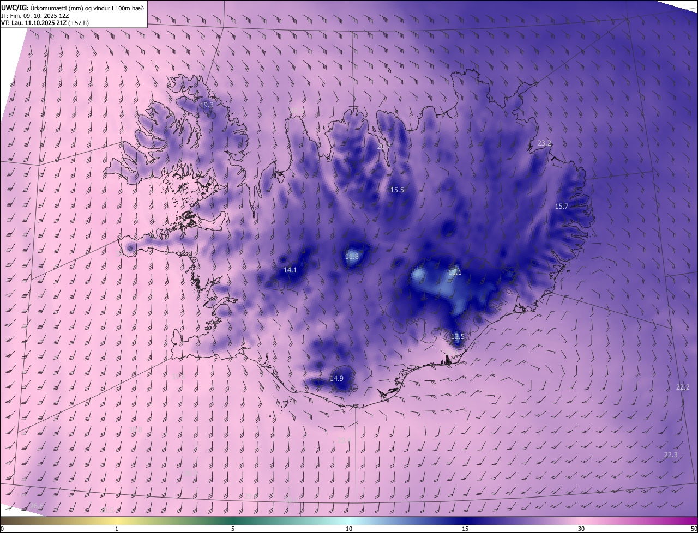This screenshot has height=533, width=698.
Task: Click the colorbar tick label 0
Action: pyautogui.click(x=2, y=529)
